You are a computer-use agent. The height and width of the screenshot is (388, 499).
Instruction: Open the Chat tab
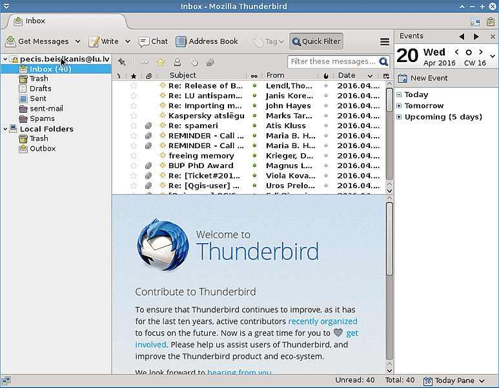pos(153,41)
